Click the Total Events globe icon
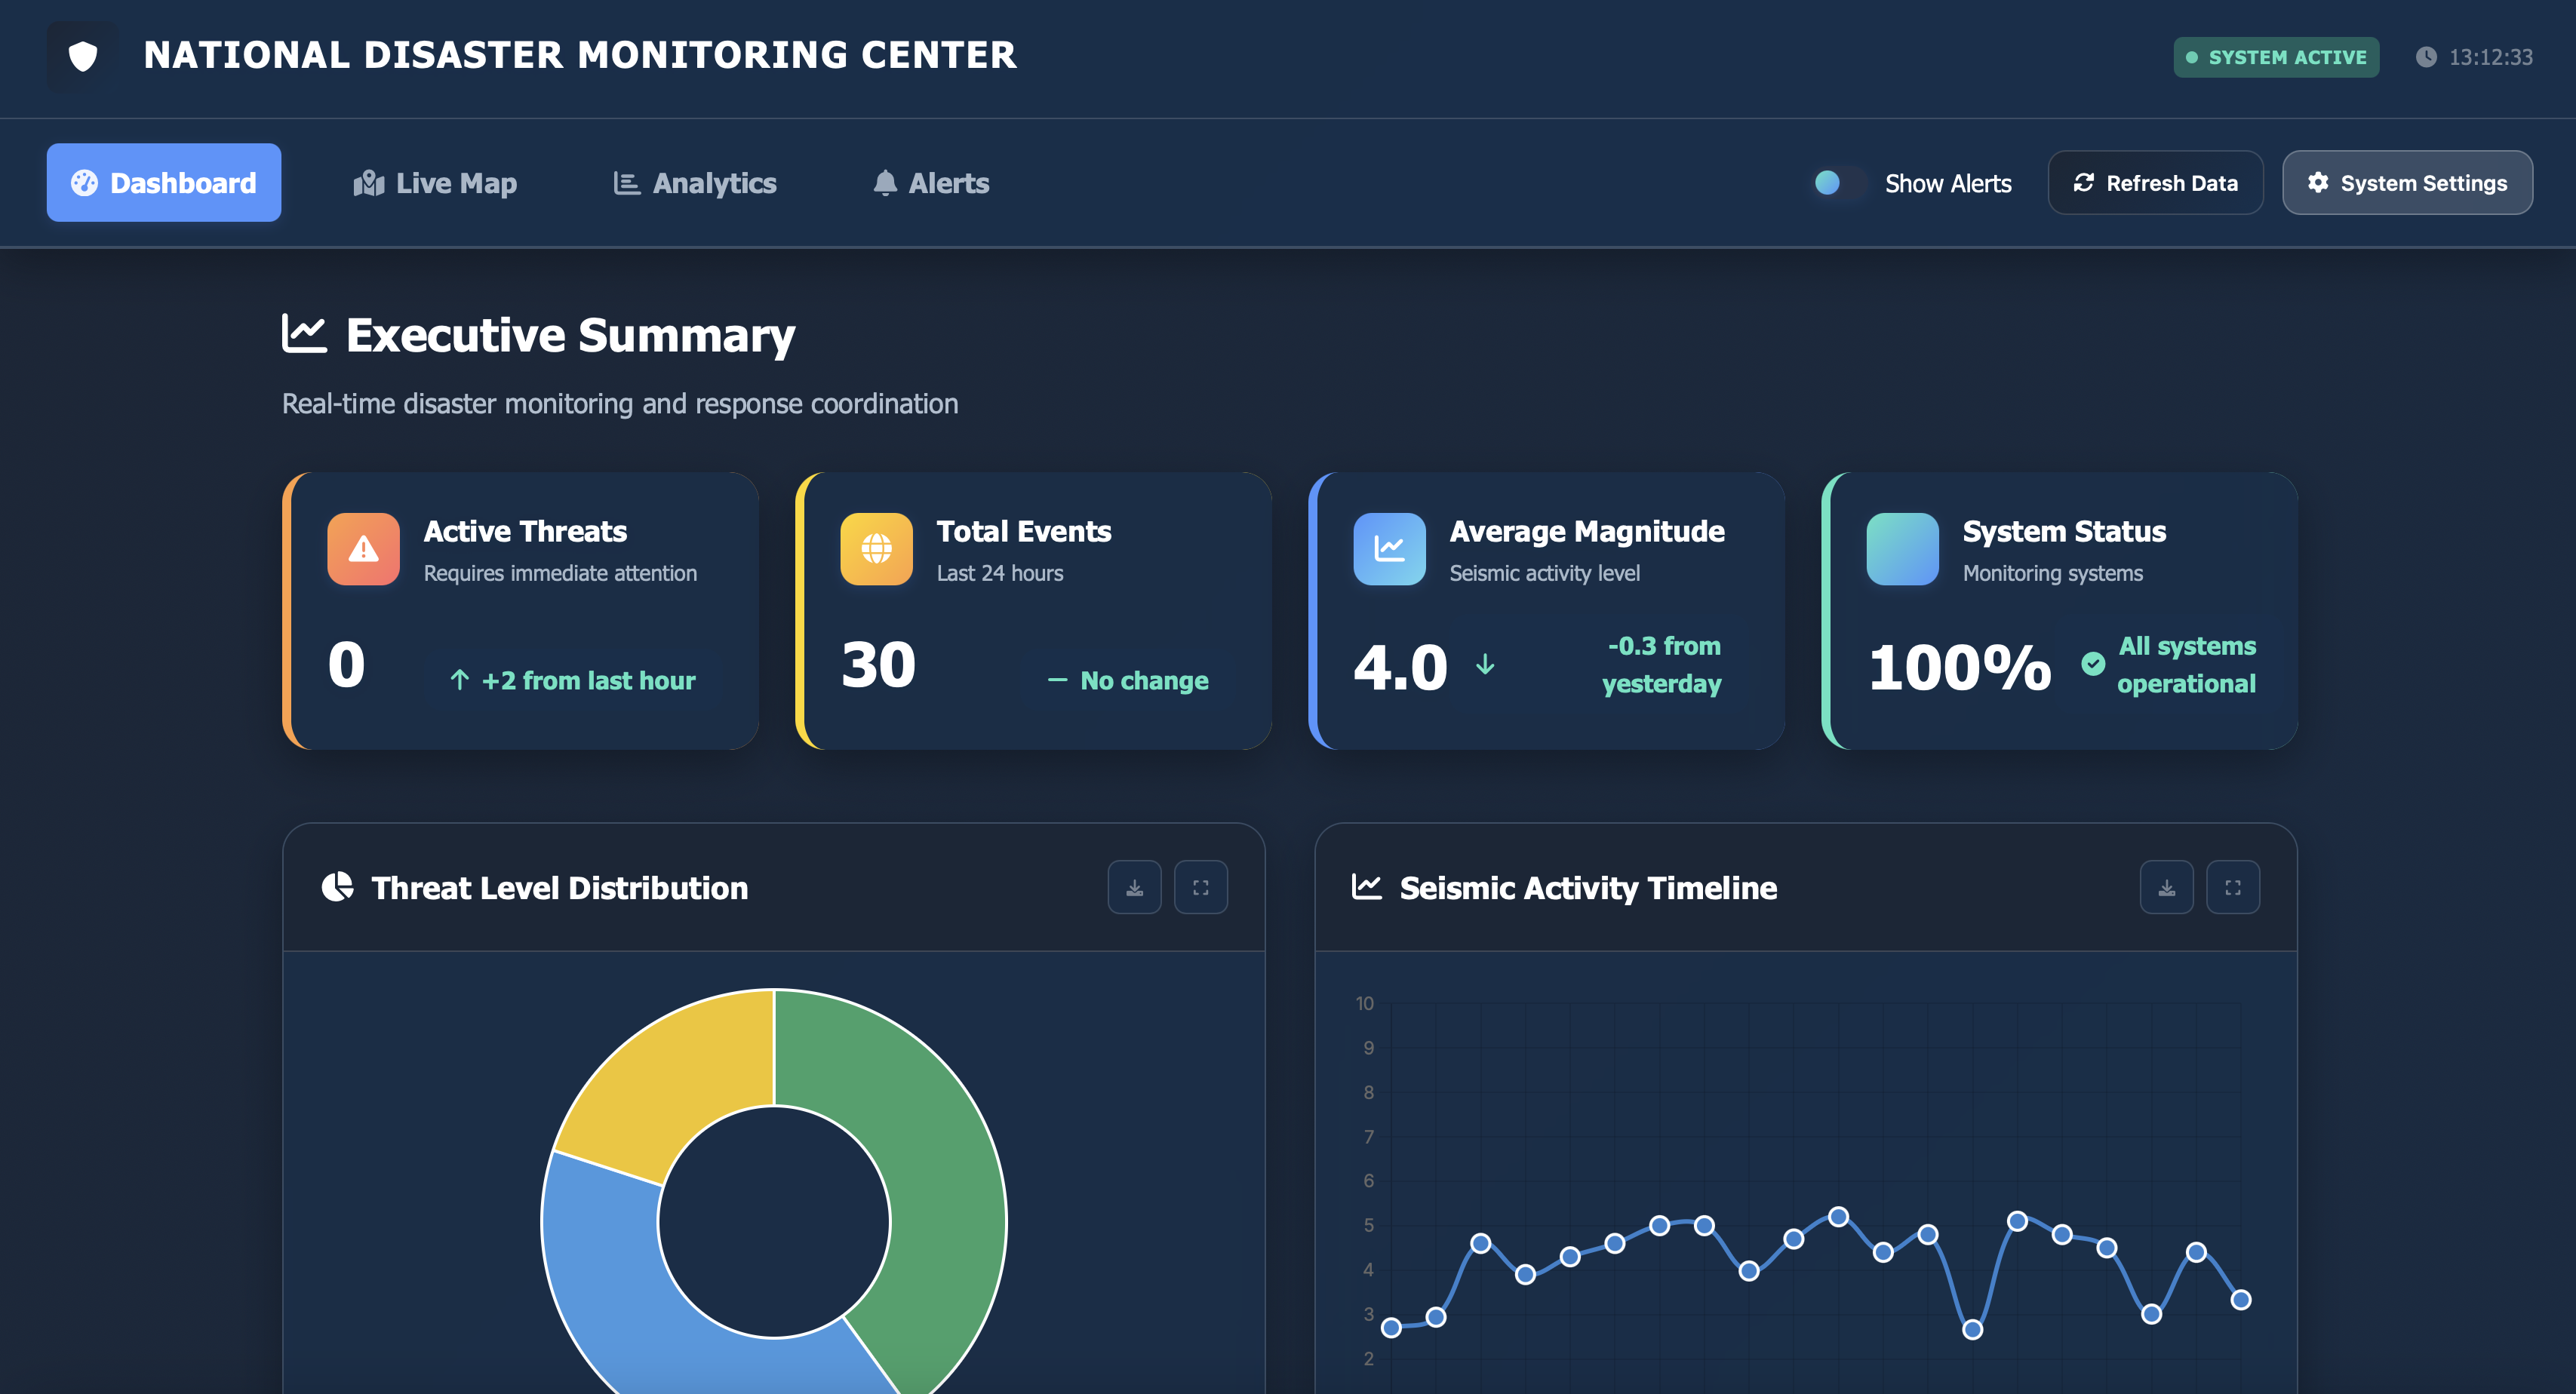2576x1394 pixels. point(876,549)
